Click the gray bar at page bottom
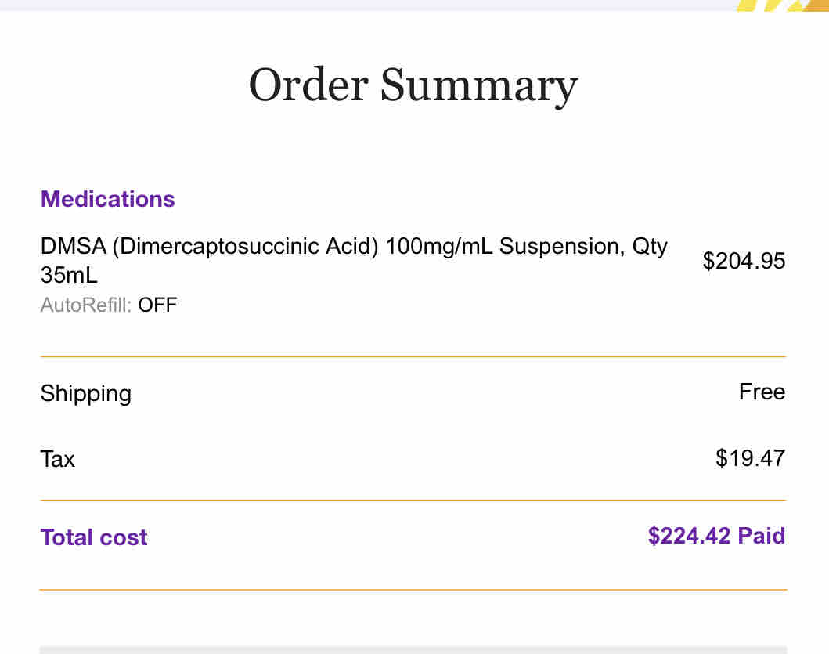This screenshot has width=829, height=654. point(413,650)
